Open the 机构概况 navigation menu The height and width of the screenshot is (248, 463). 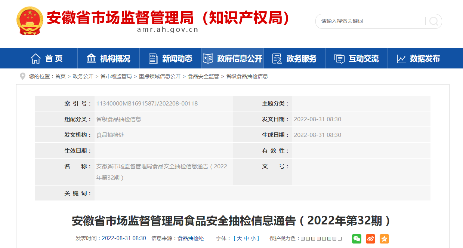(x=108, y=58)
